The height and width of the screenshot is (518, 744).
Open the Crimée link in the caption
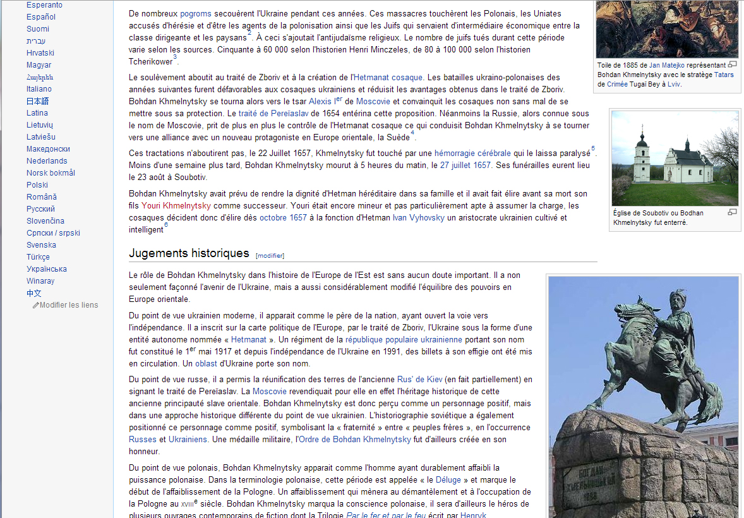tap(617, 85)
